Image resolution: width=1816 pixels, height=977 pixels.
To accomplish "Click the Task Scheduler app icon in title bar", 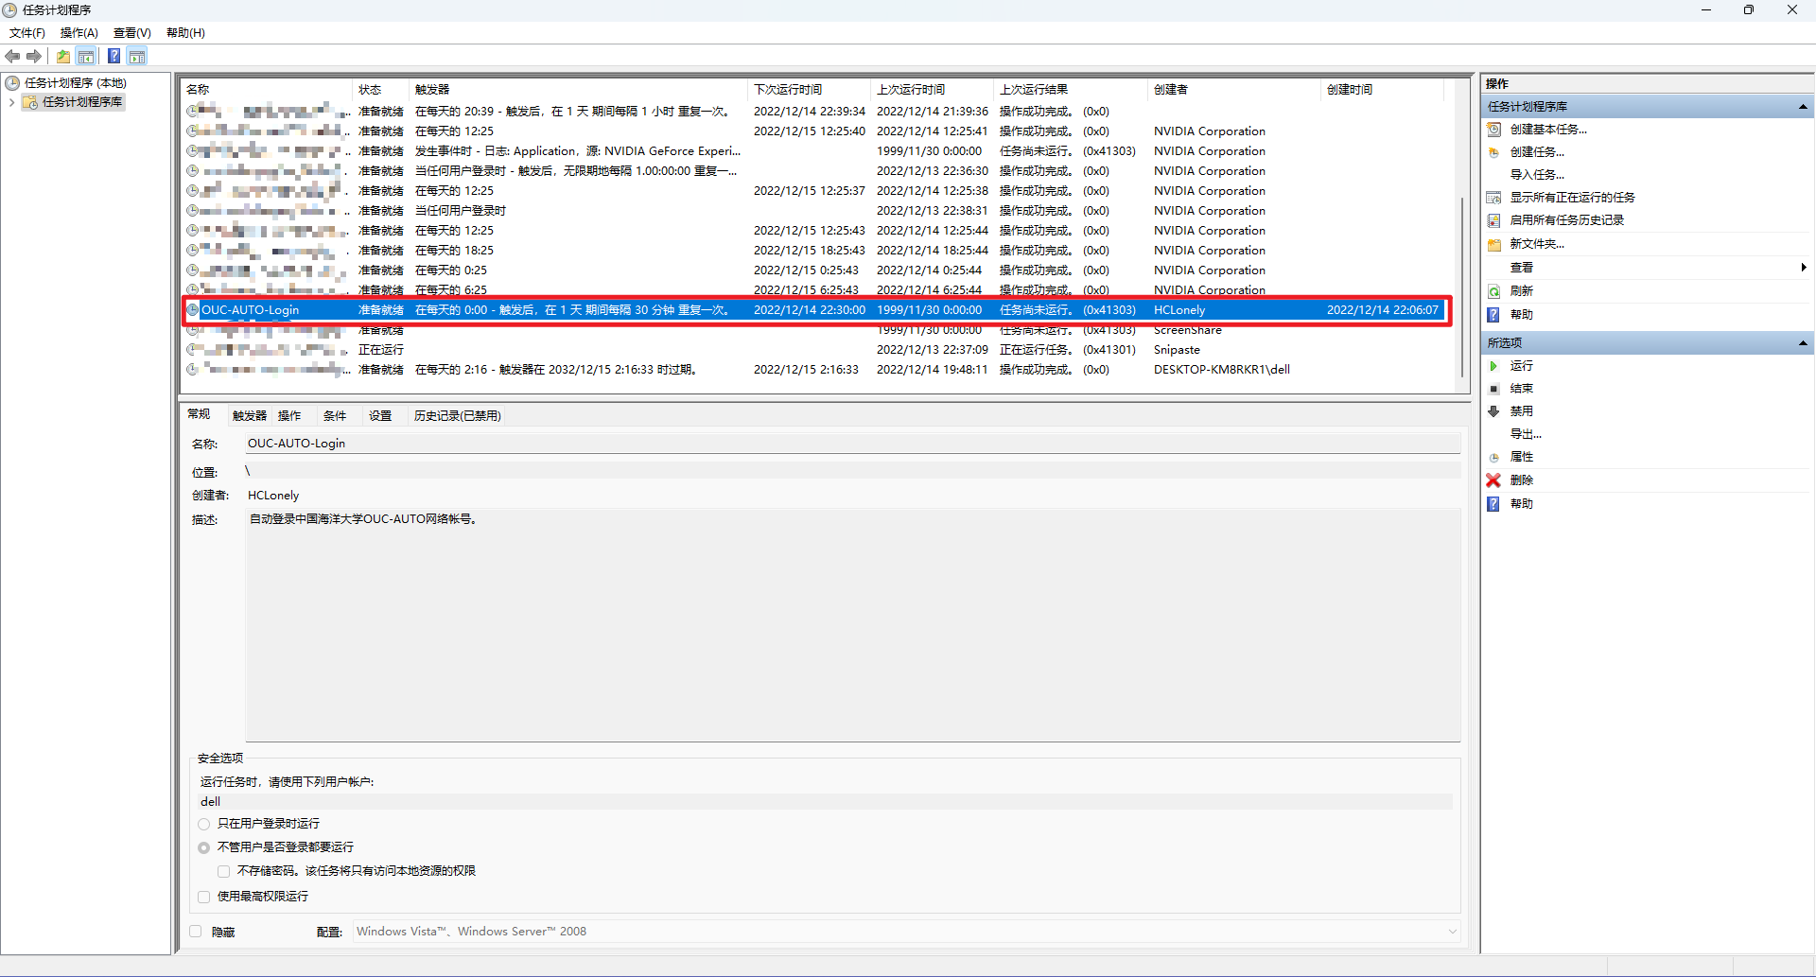I will (9, 9).
